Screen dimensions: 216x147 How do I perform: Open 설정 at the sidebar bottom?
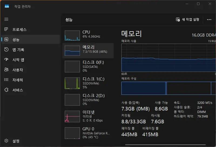pos(16,141)
